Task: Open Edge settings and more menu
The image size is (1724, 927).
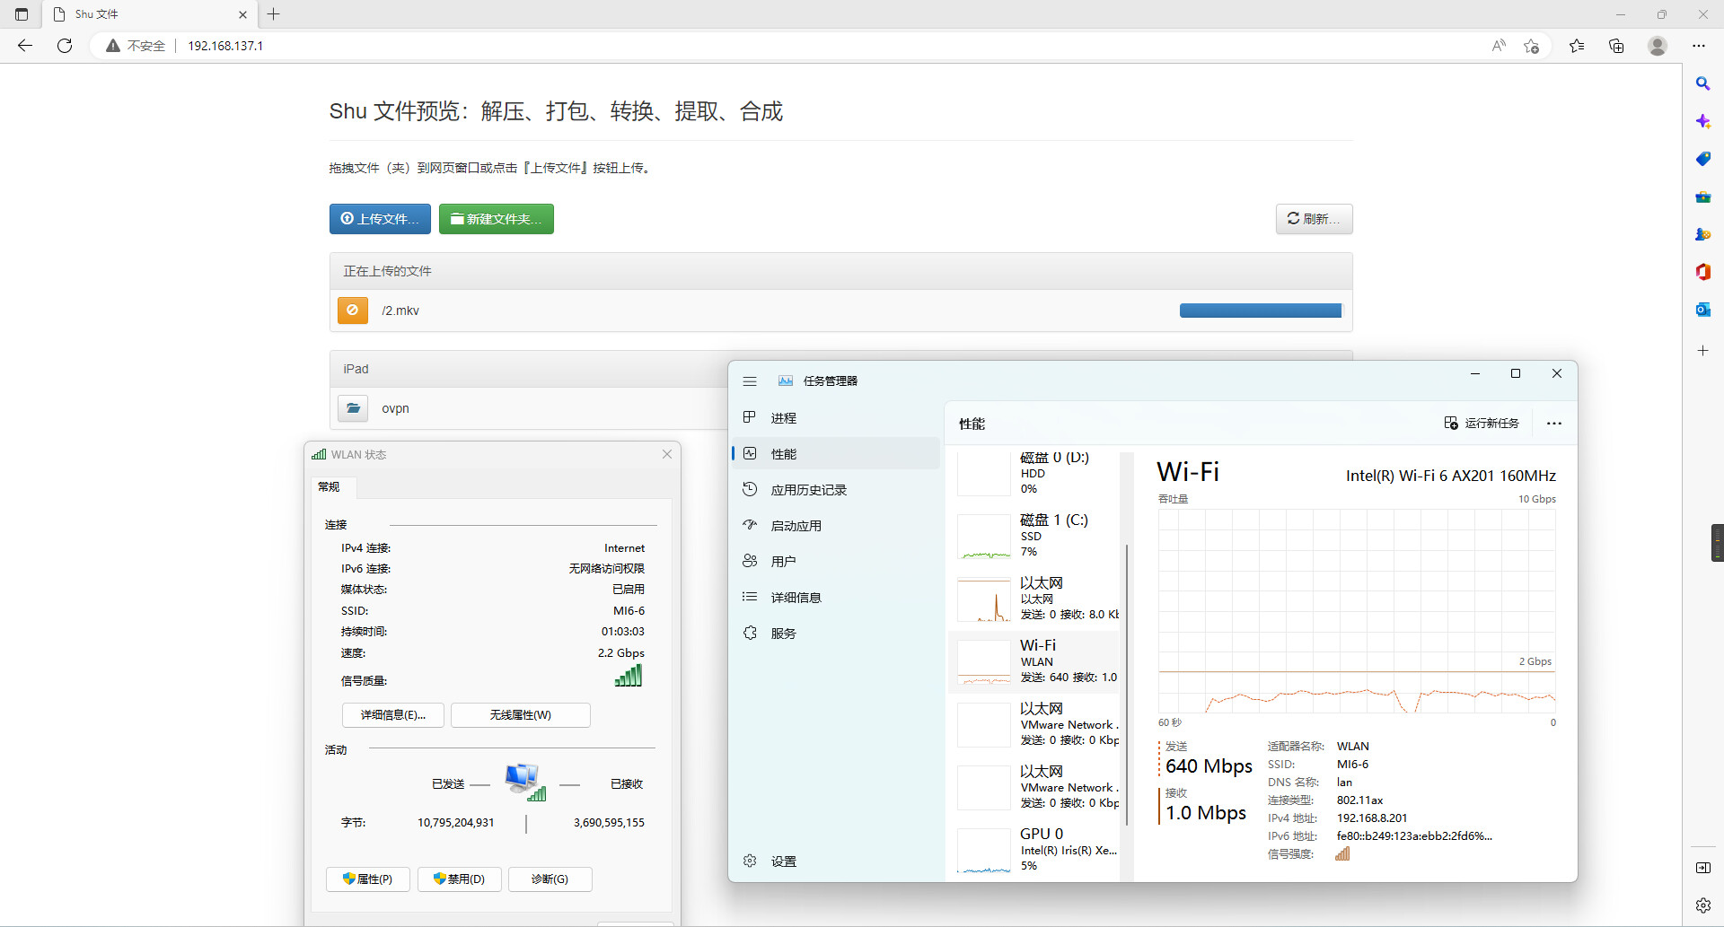Action: coord(1699,46)
